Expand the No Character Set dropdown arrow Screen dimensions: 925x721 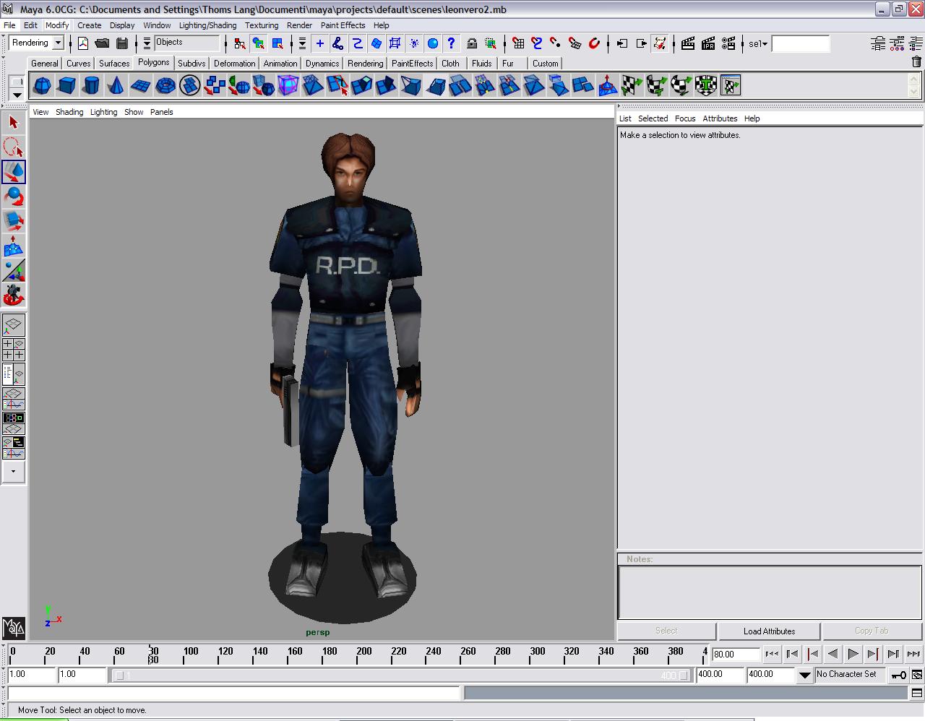point(804,675)
